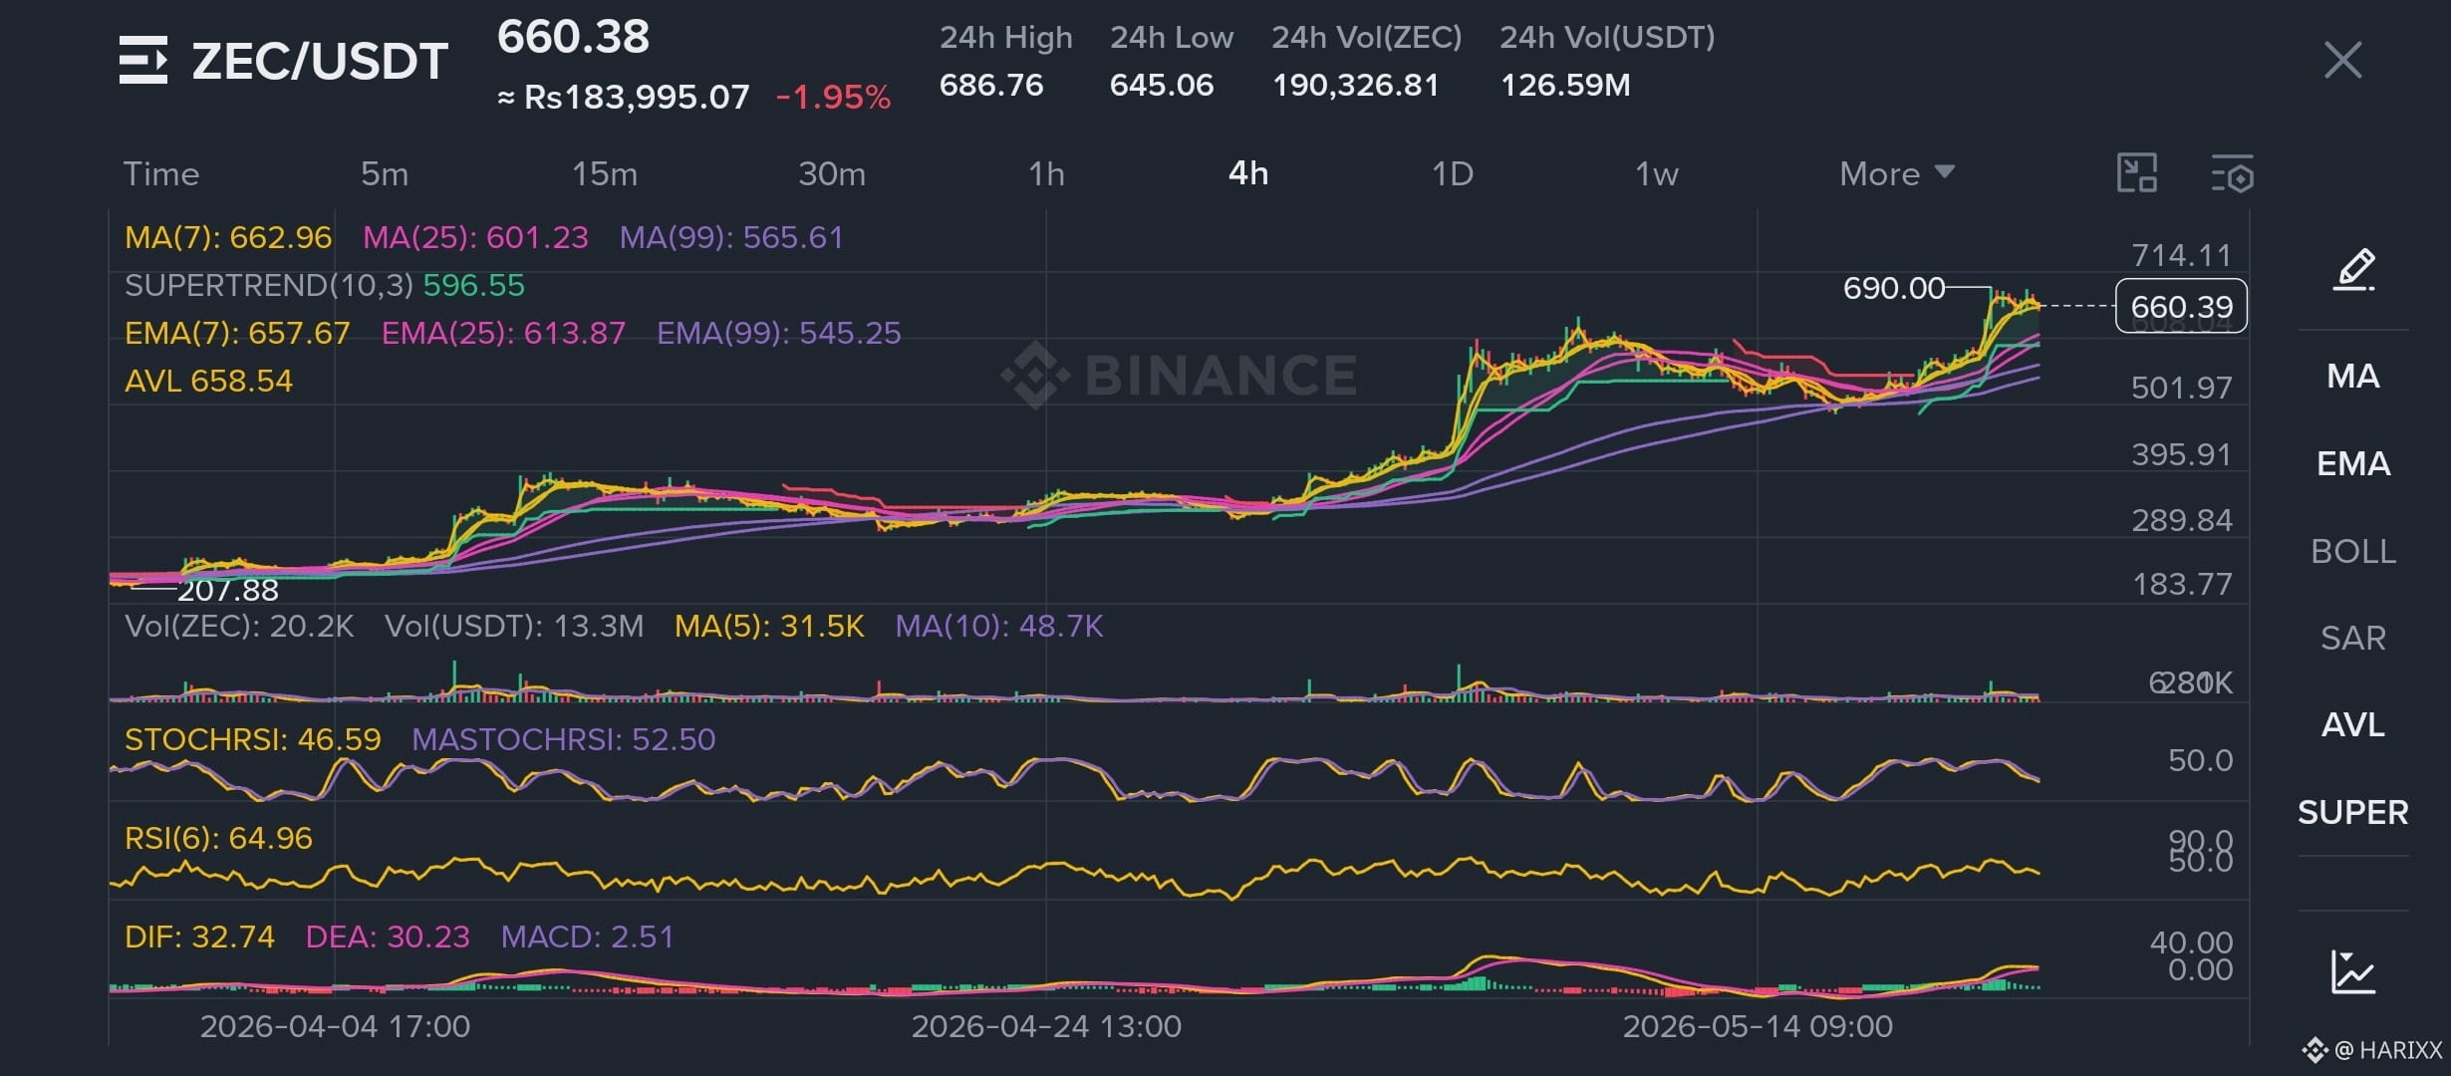This screenshot has height=1076, width=2451.
Task: Click the MA(99): 565.61 label
Action: tap(731, 238)
